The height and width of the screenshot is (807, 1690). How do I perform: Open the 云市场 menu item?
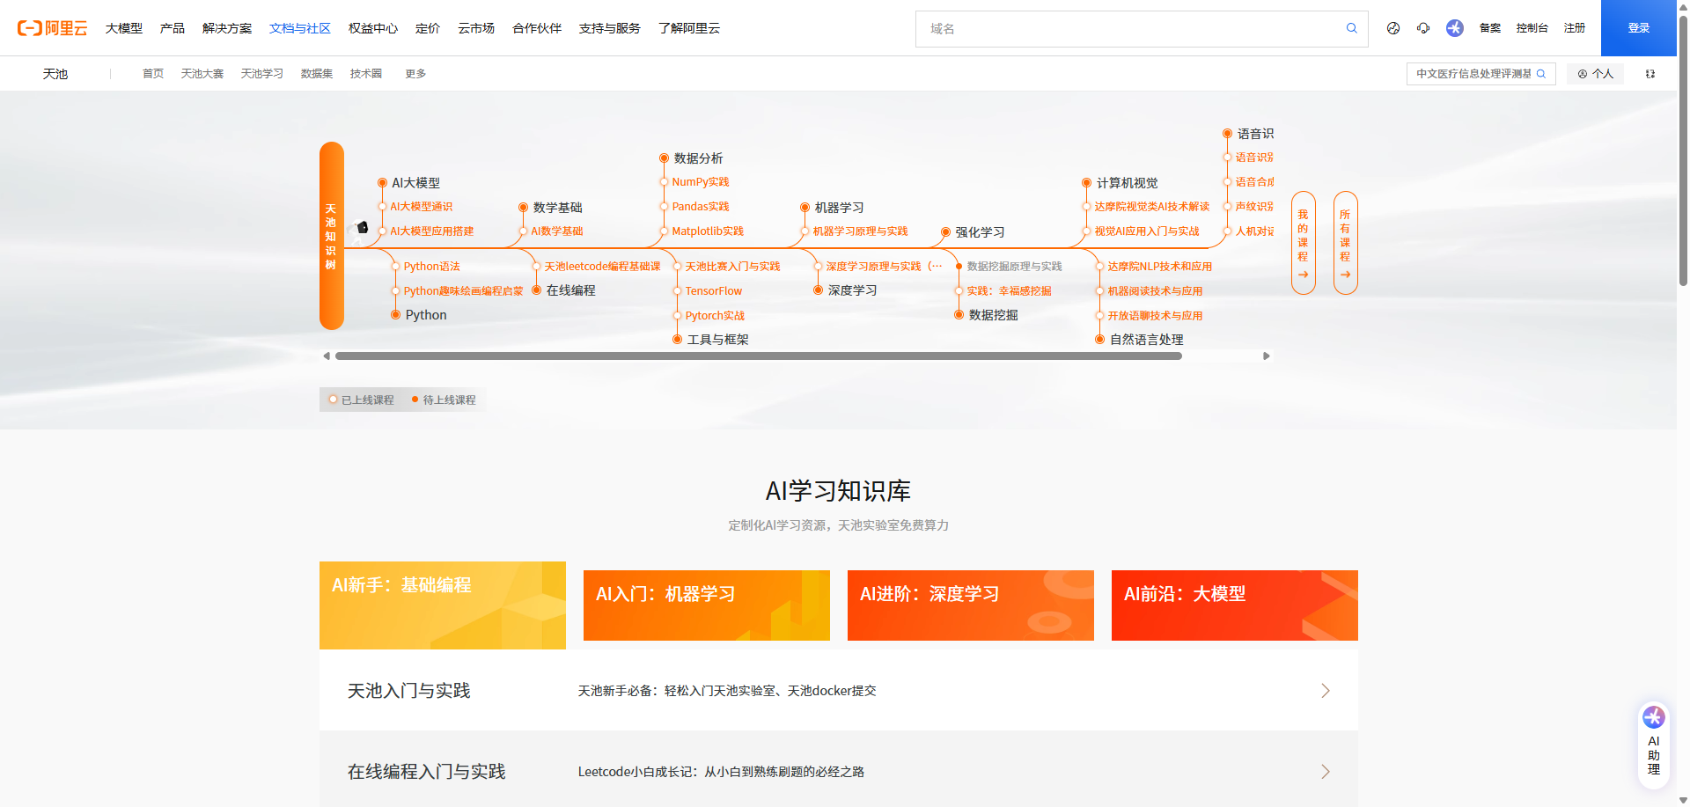coord(476,28)
